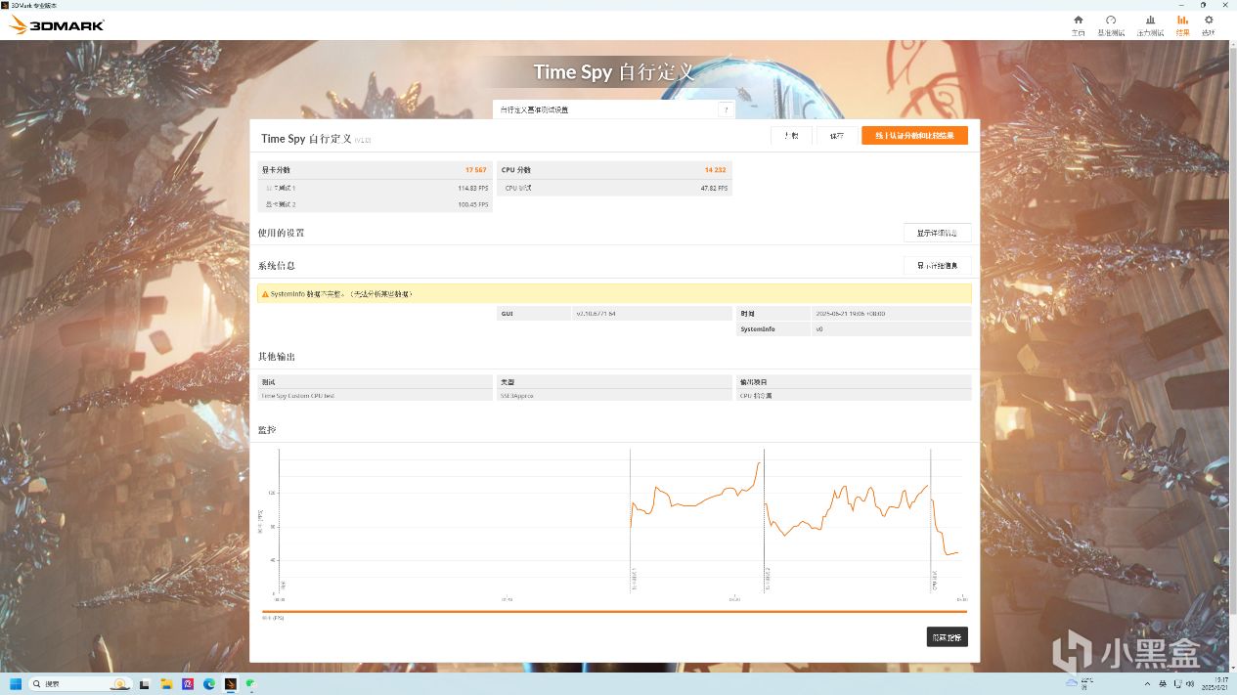Image resolution: width=1237 pixels, height=695 pixels.
Task: Open WeChat from the taskbar
Action: [x=251, y=683]
